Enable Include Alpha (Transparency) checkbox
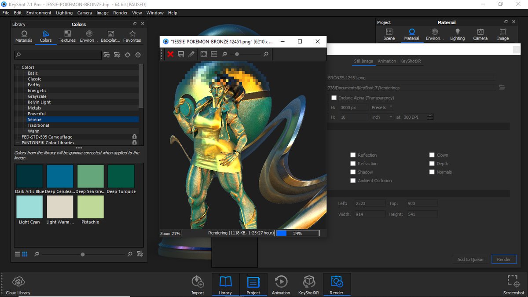528x297 pixels. 334,98
